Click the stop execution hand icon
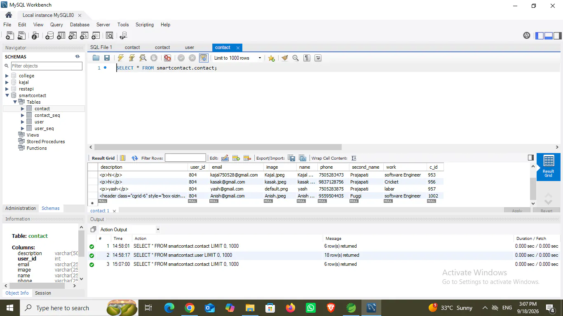 click(154, 58)
